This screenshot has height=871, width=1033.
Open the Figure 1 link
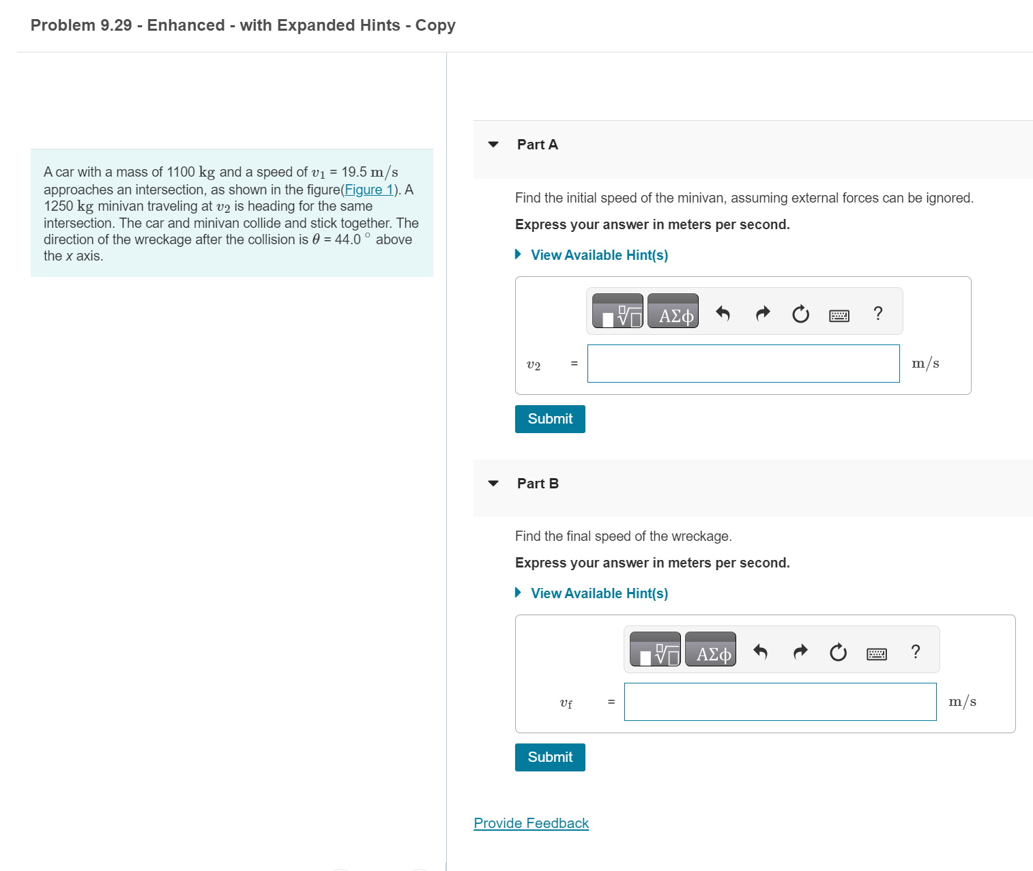click(x=367, y=190)
